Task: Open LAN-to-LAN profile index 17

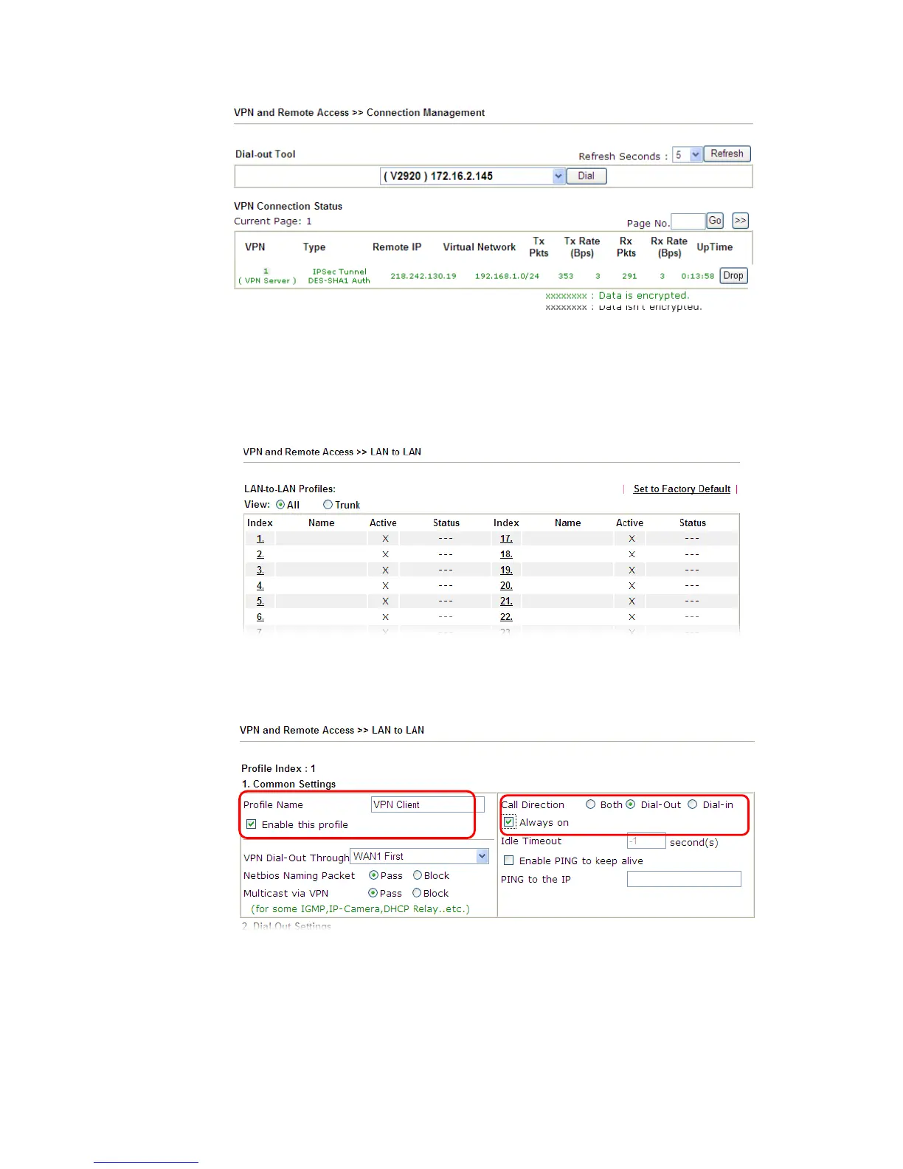Action: coord(506,539)
